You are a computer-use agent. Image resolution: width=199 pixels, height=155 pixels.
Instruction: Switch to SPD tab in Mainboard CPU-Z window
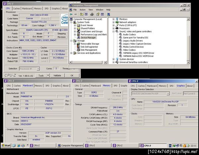(x=47, y=86)
